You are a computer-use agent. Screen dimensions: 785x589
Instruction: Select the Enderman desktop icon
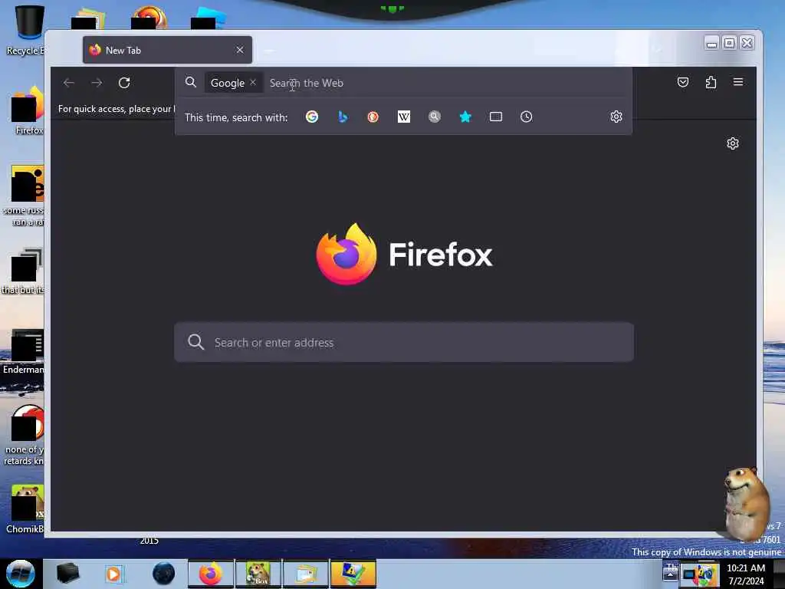click(24, 351)
